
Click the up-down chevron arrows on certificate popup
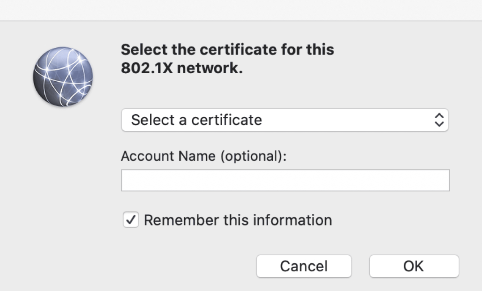(439, 120)
